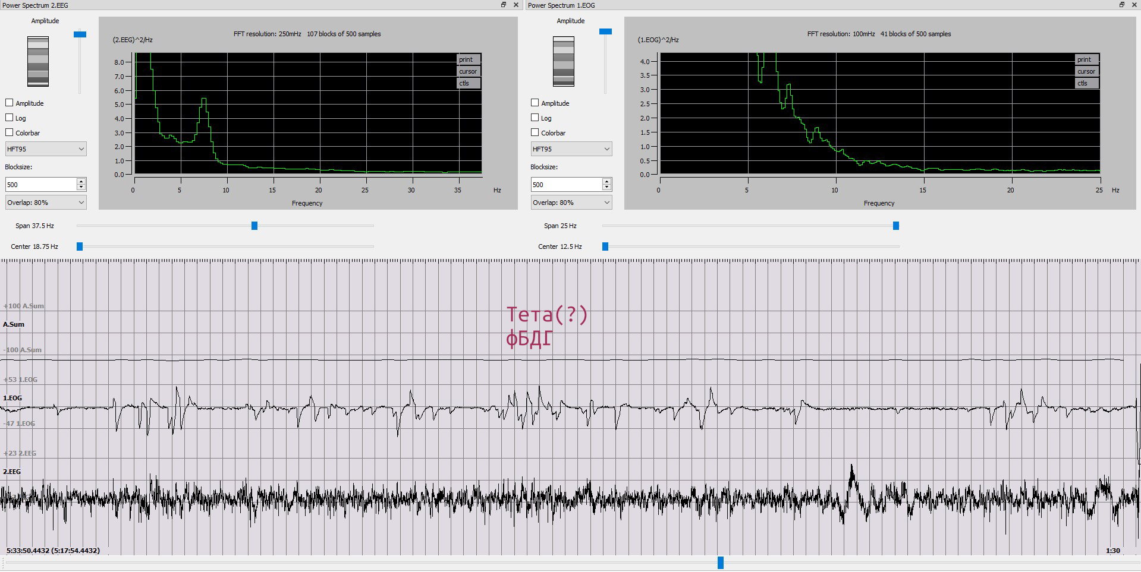This screenshot has height=572, width=1141.
Task: Click the +100 A.Sum scale label
Action: (24, 306)
